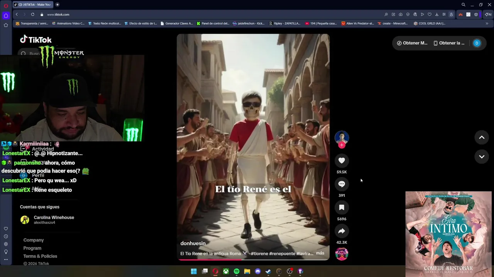Screen dimensions: 494x277
Task: Open the 'Ripley - ZAPATILLA...' bookmark
Action: click(x=285, y=23)
